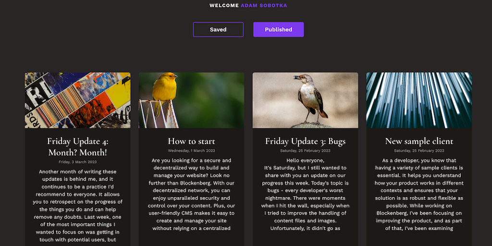Click the excerpt starting "As a developer"

419,194
